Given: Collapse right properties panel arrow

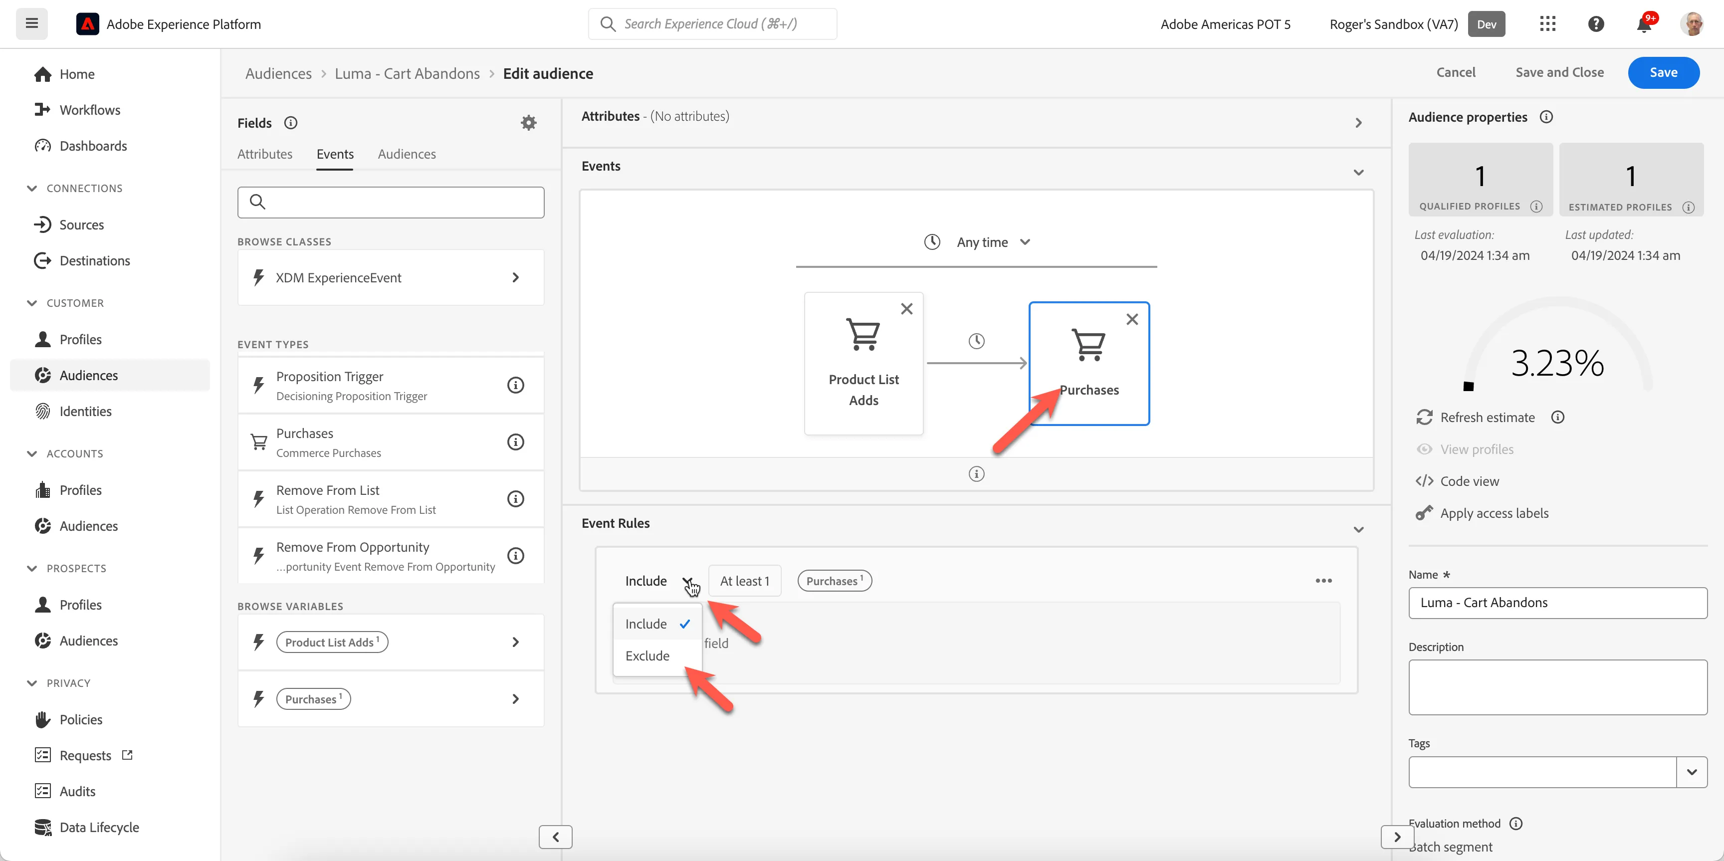Looking at the screenshot, I should coord(1397,836).
